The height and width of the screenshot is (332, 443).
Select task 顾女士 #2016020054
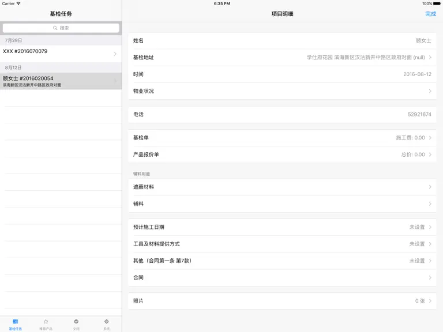pos(61,81)
